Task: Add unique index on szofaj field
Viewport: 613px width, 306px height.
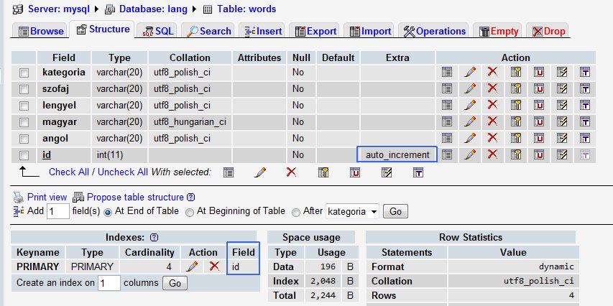Action: pos(539,89)
